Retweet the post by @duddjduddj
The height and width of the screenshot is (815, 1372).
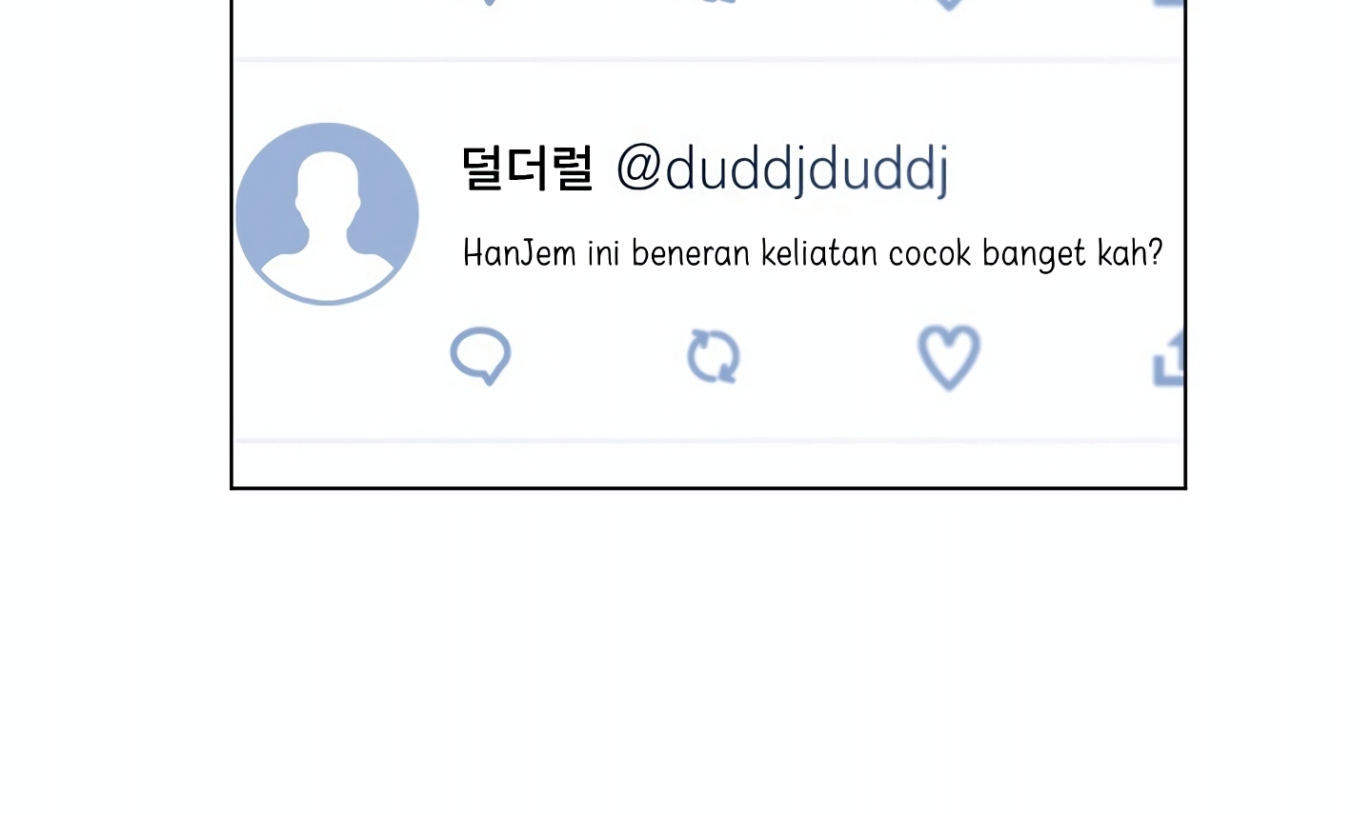[714, 357]
